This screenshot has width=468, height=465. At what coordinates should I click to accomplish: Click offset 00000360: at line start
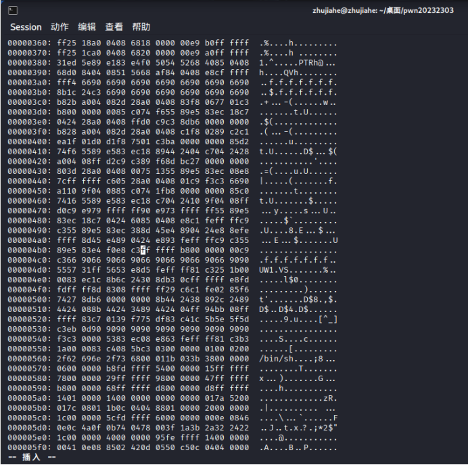pos(30,43)
